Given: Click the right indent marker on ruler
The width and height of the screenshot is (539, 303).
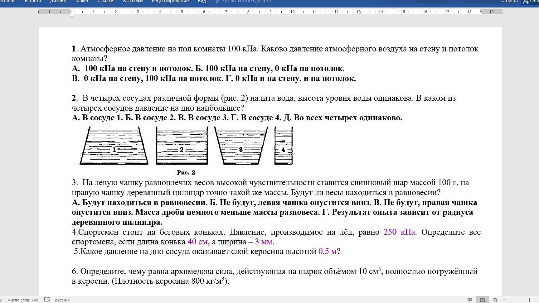Looking at the screenshot, I should click(x=480, y=13).
